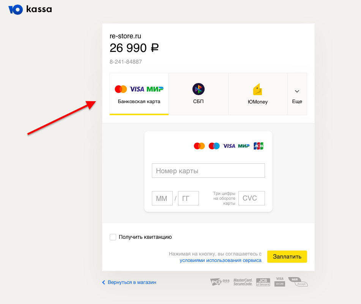Click the JCB logo on card form
This screenshot has height=304, width=361.
[259, 146]
